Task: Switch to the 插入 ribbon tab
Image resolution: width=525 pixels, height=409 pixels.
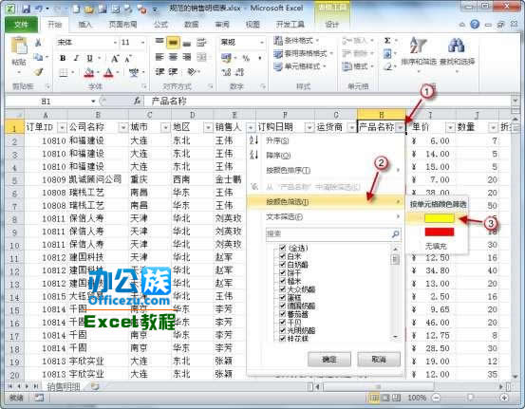Action: click(x=84, y=24)
